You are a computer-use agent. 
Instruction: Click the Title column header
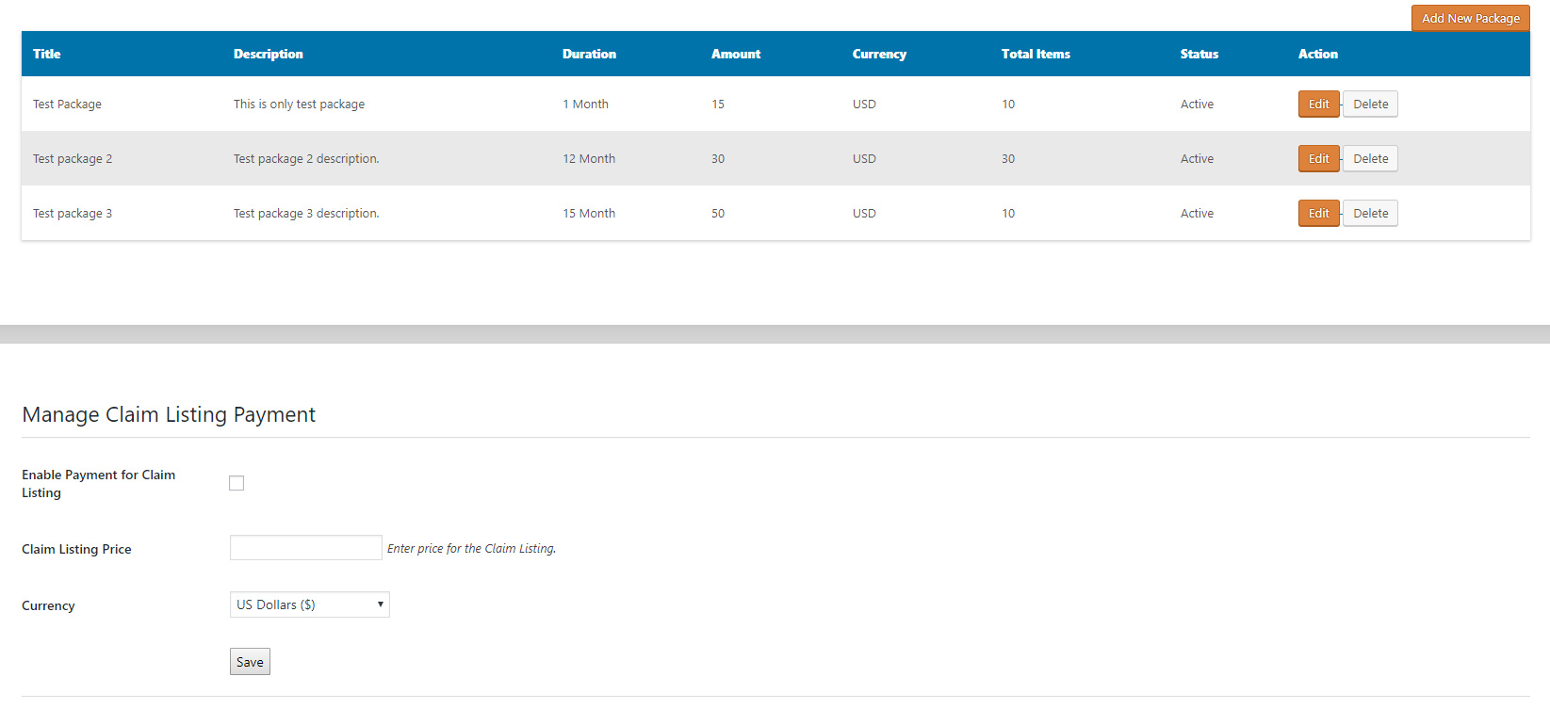(47, 54)
